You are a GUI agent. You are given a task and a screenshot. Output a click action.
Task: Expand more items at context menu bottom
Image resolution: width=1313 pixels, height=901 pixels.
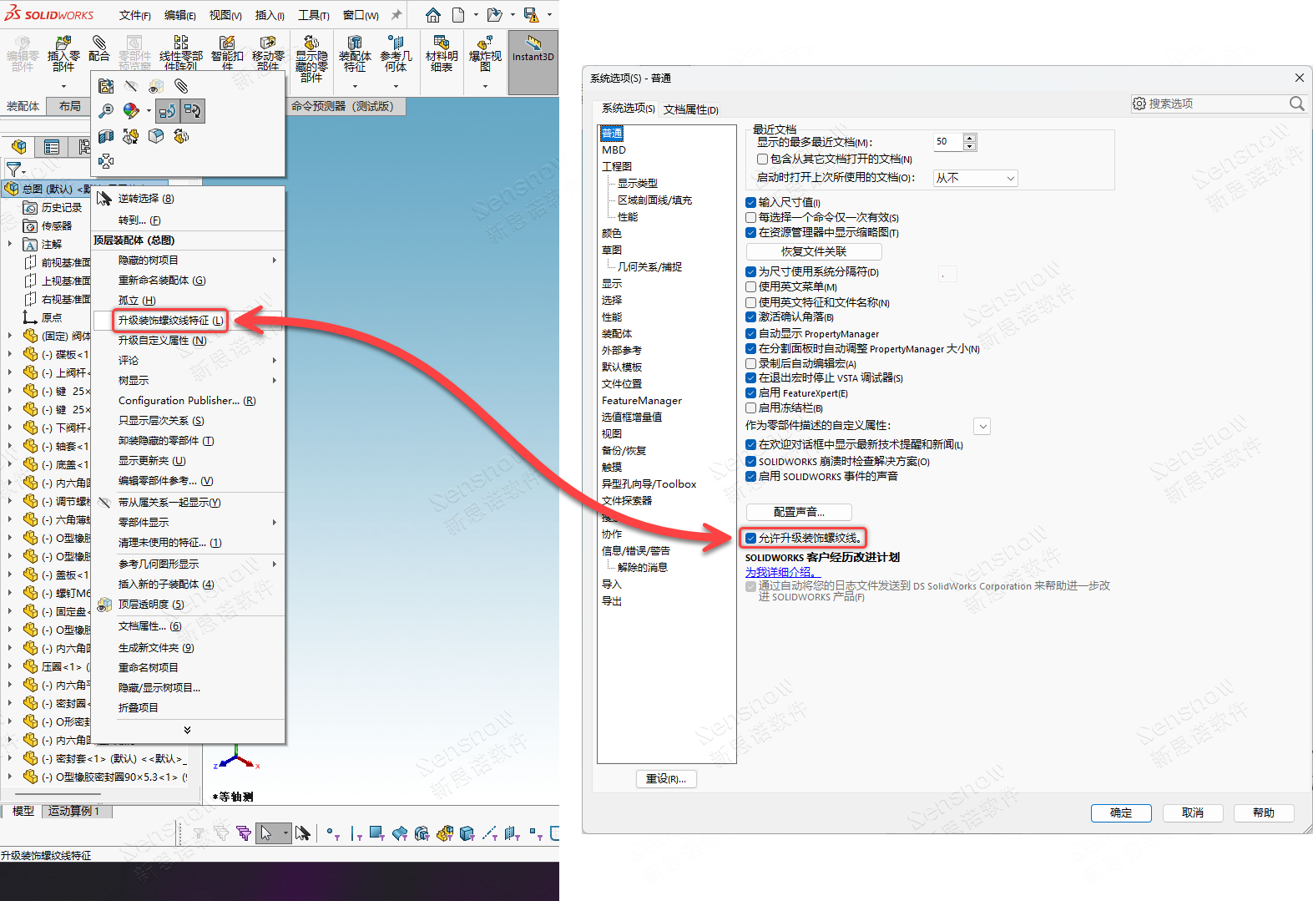(187, 730)
